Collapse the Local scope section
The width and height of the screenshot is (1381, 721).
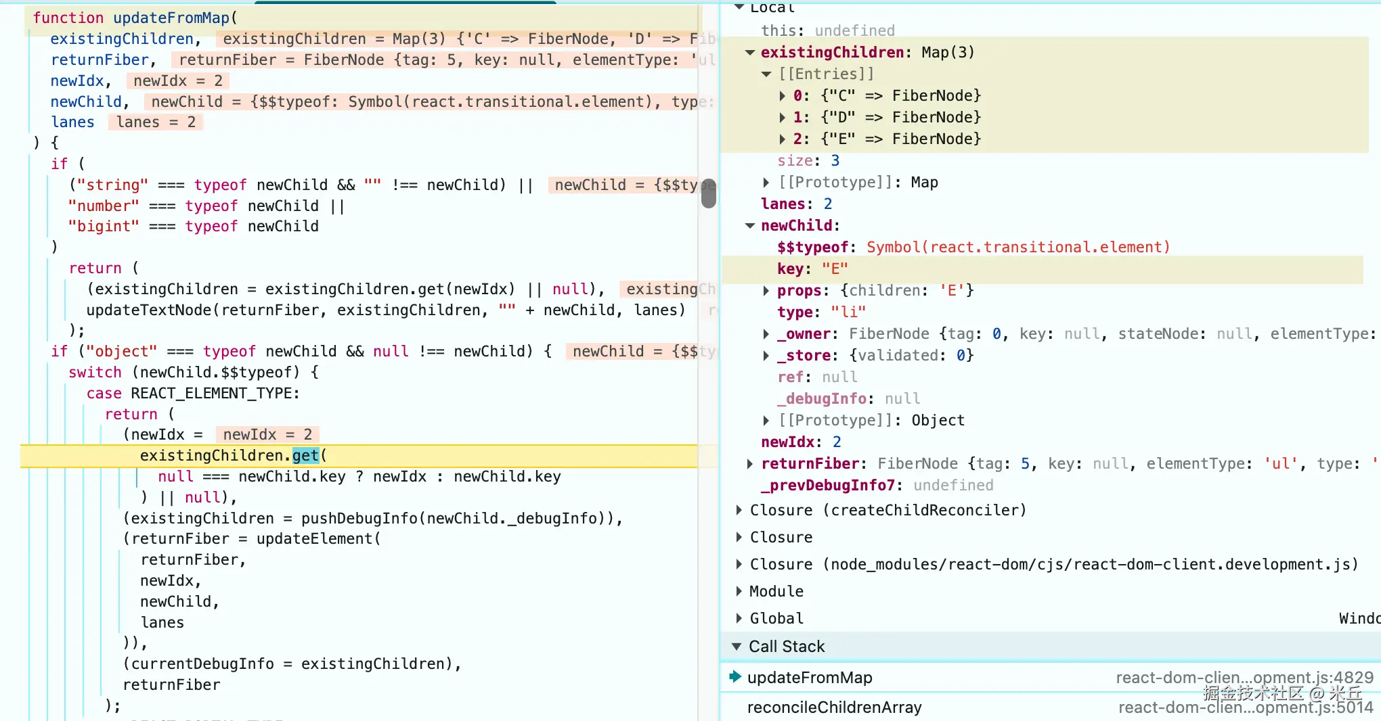click(x=739, y=7)
